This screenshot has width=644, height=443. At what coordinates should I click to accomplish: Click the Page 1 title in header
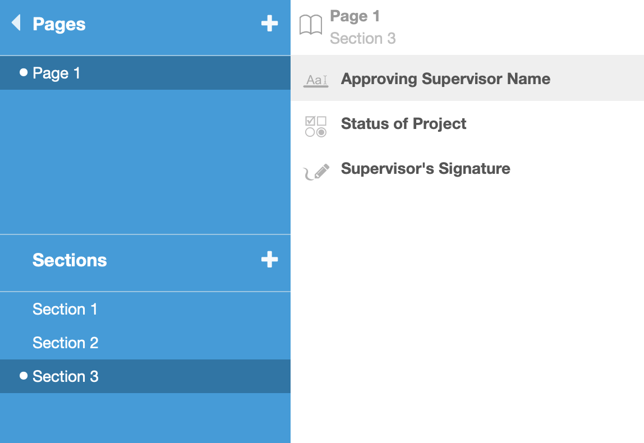[x=355, y=16]
